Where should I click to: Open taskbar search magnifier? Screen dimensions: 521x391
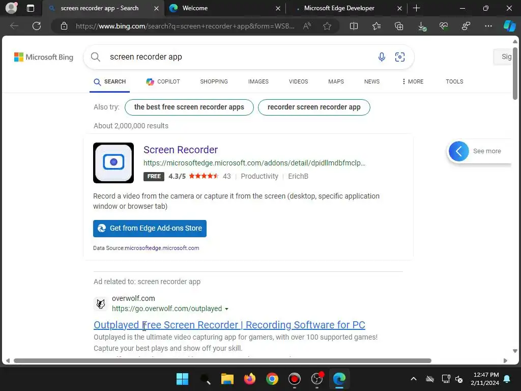click(205, 379)
